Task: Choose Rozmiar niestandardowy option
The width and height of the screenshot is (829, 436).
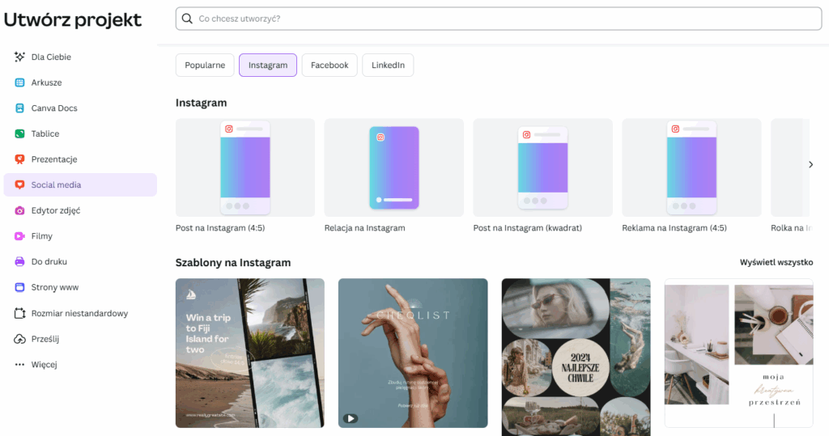Action: pos(80,313)
